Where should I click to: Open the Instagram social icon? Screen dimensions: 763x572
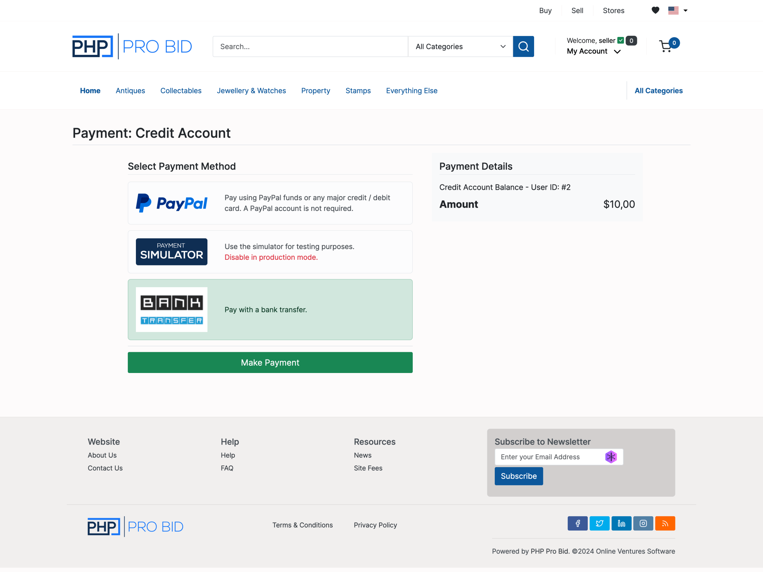click(643, 523)
